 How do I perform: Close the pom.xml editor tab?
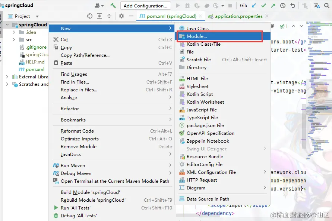pyautogui.click(x=200, y=16)
